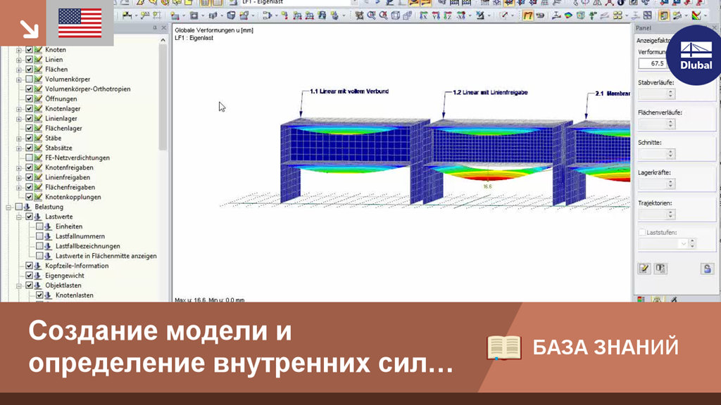Click the navigator vertical scrollbar thumb
This screenshot has height=405, width=721.
pyautogui.click(x=163, y=97)
